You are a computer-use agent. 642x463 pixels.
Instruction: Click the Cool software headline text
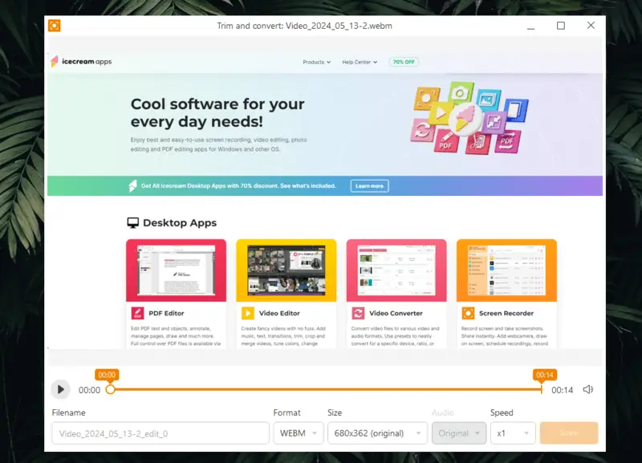coord(217,112)
